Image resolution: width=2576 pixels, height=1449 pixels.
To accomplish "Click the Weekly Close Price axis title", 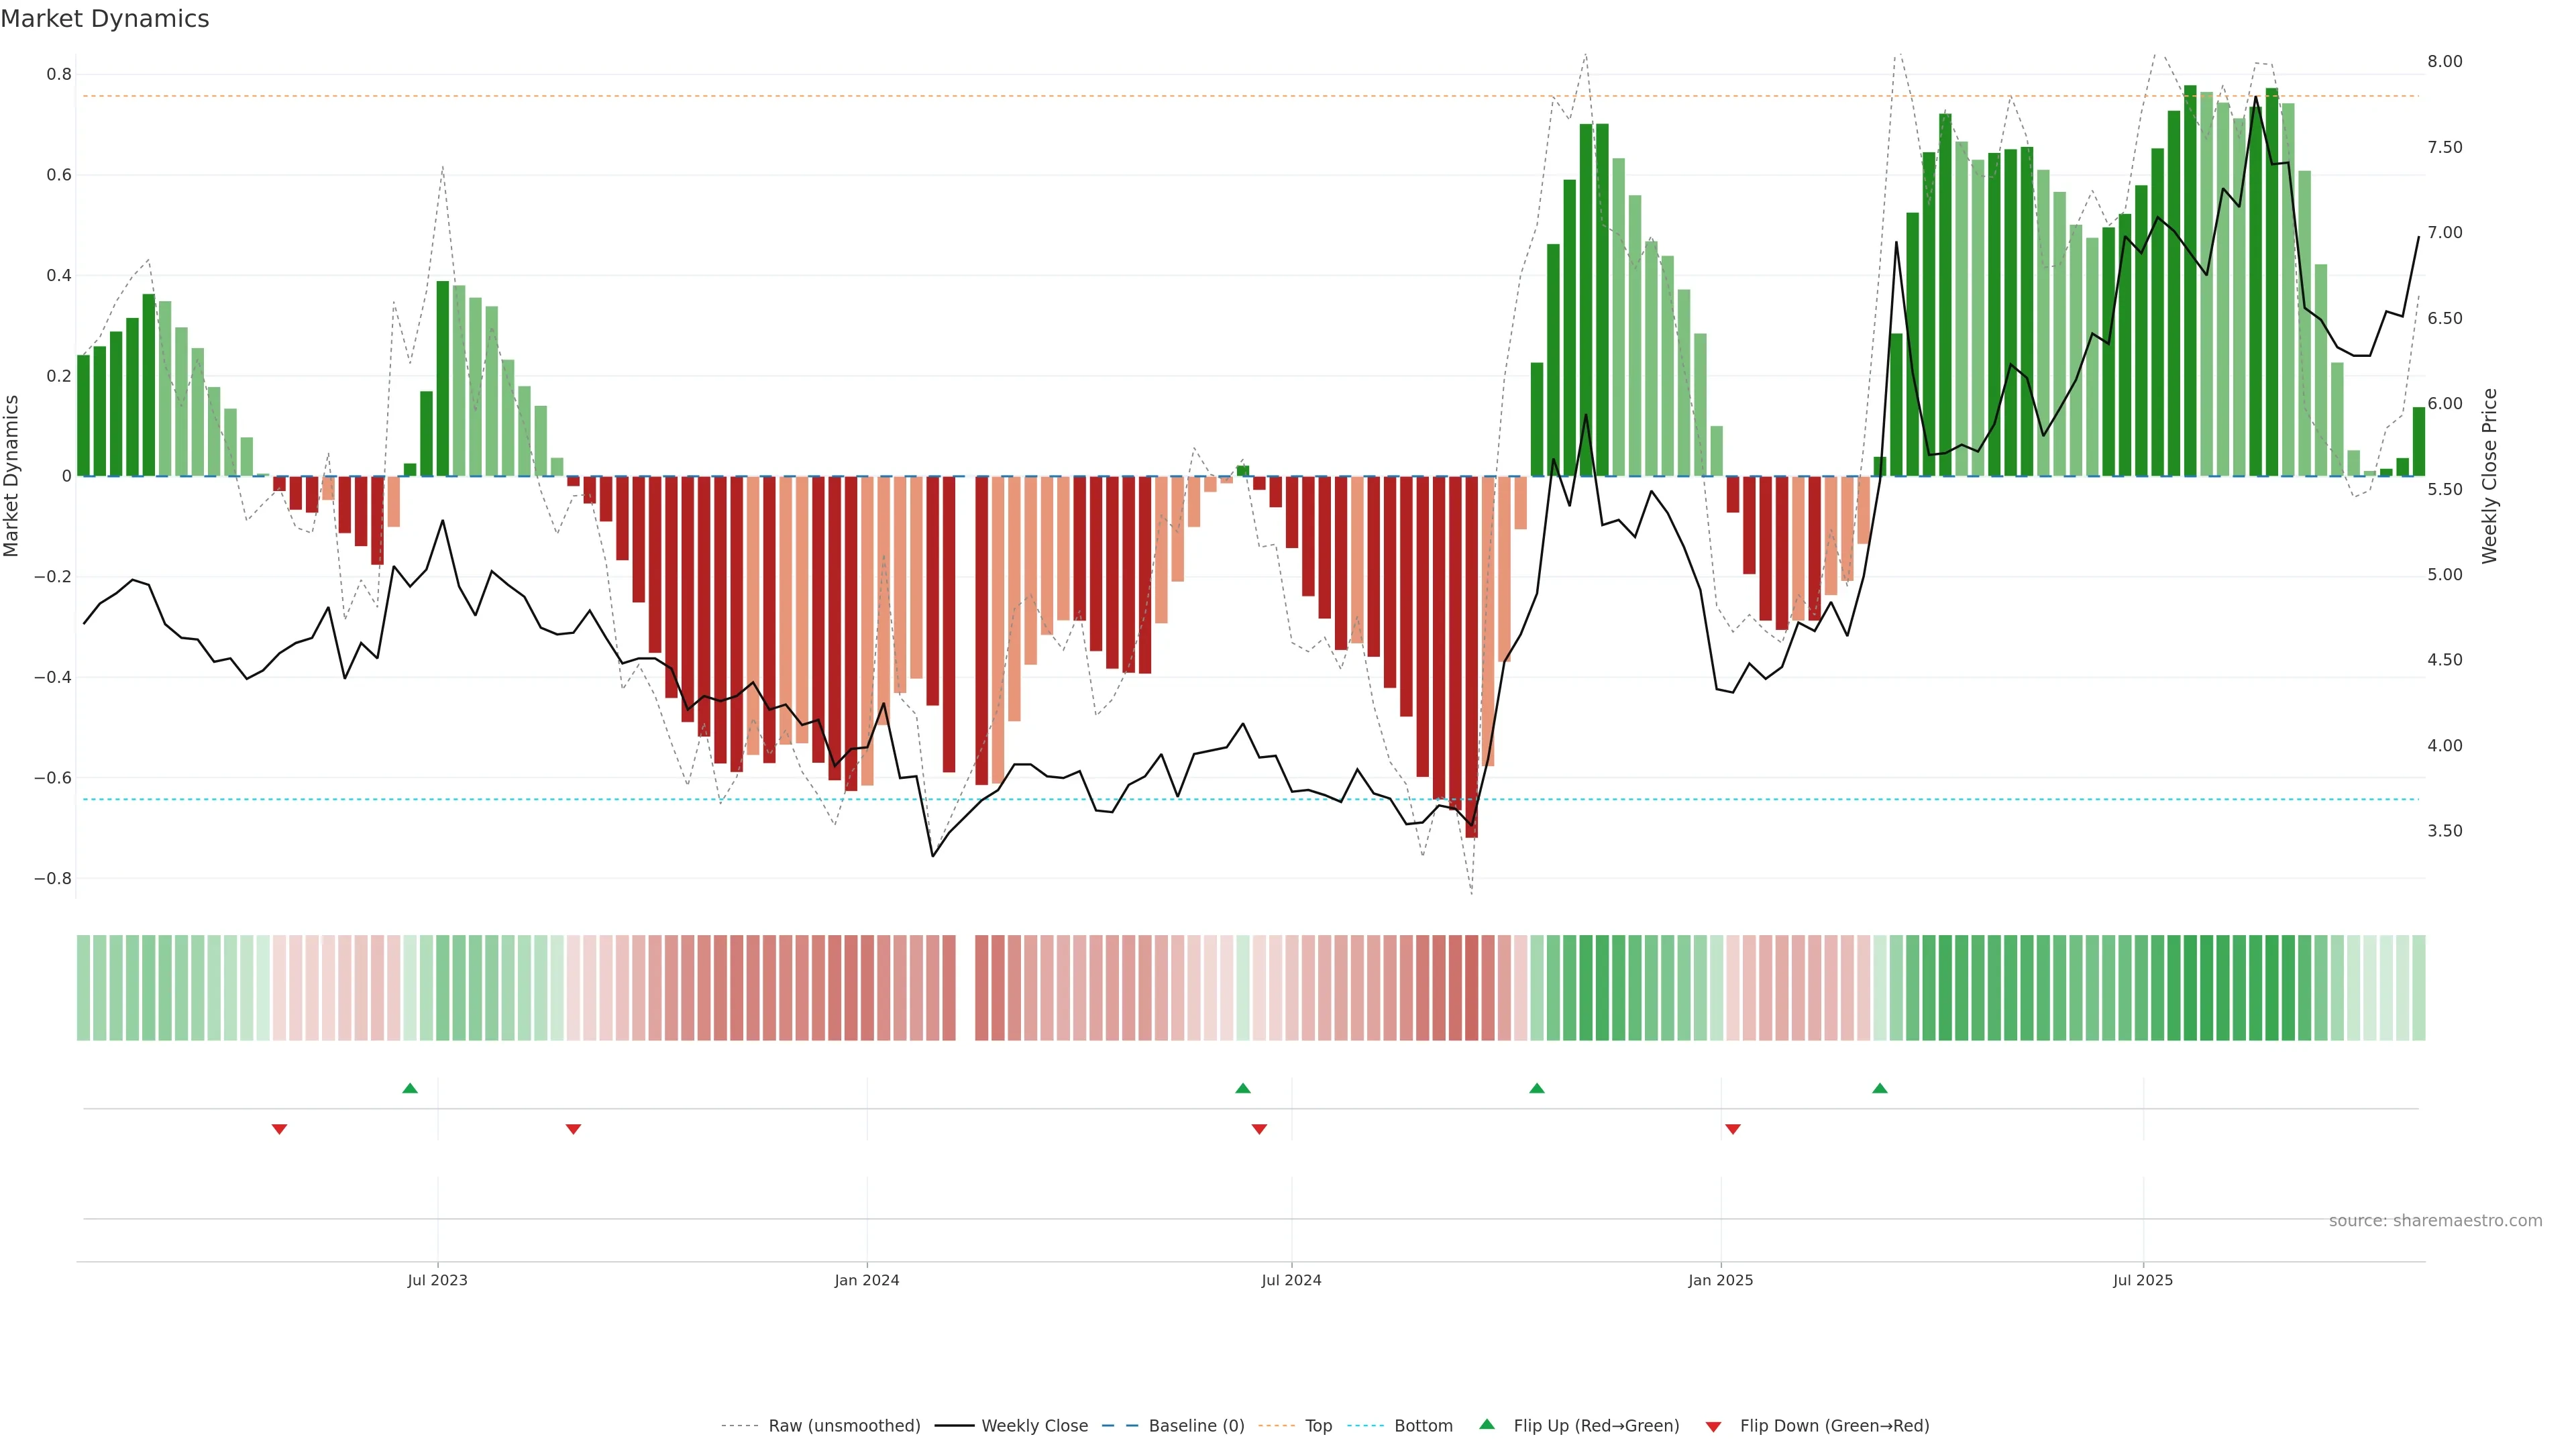I will coord(2489,476).
